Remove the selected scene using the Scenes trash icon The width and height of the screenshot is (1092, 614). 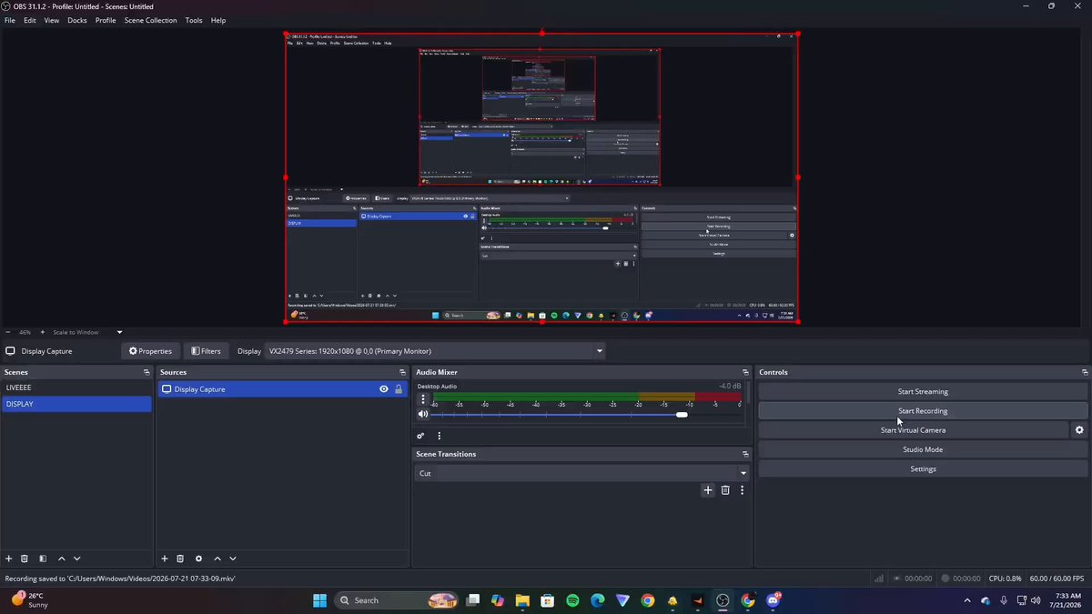coord(25,559)
